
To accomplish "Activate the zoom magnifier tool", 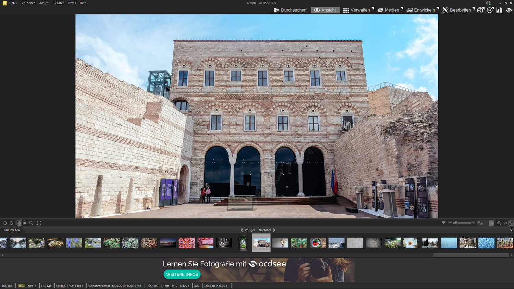I will 31,223.
